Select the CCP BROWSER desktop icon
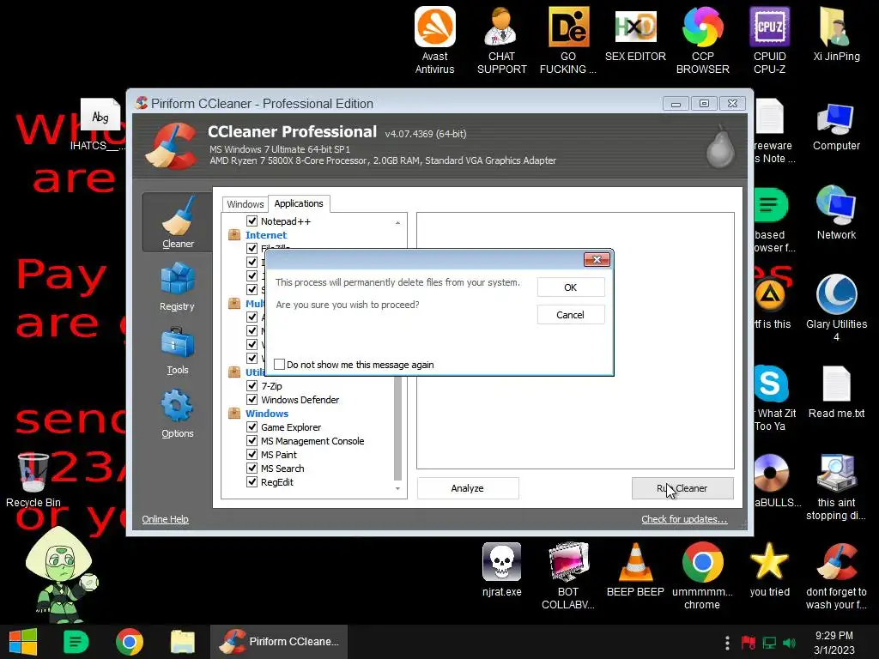Viewport: 879px width, 659px height. 702,40
